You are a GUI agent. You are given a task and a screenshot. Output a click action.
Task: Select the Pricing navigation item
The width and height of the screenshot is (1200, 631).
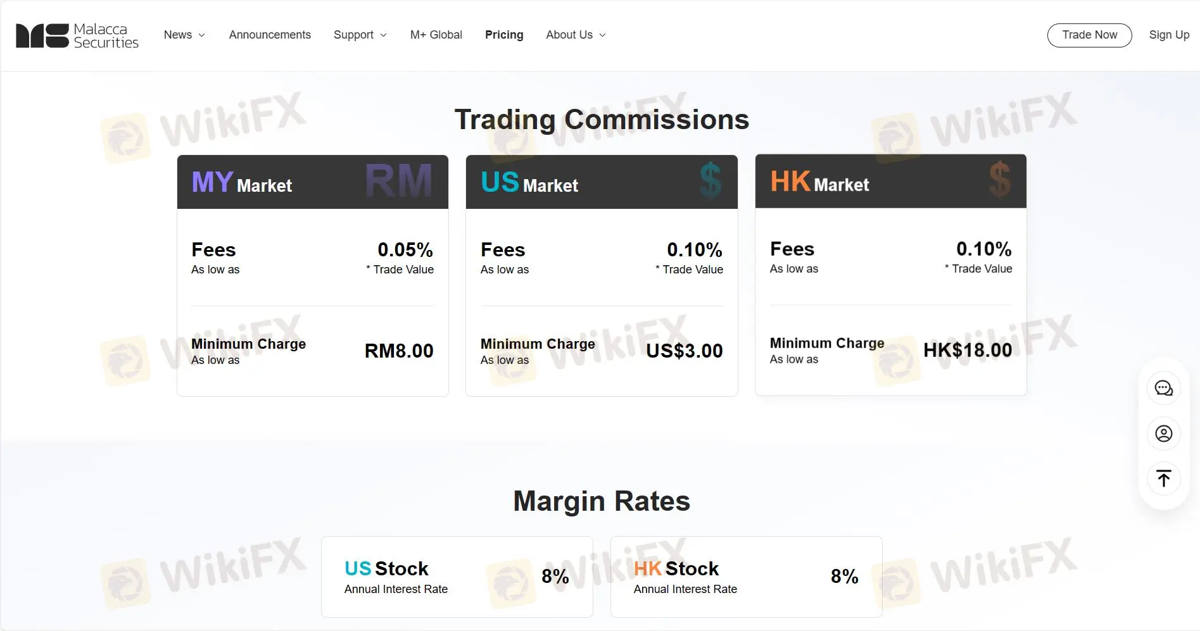click(x=504, y=35)
